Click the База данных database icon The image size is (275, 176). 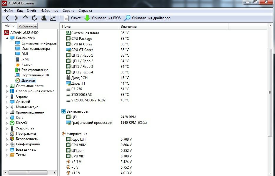point(12,149)
